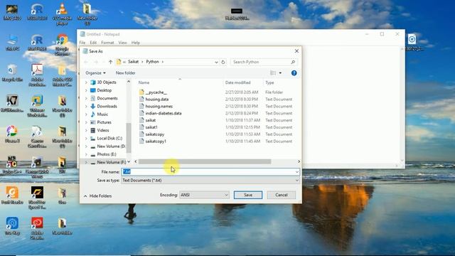Select Music in the navigation tree
Viewport: 455px width, 256px height.
point(102,114)
